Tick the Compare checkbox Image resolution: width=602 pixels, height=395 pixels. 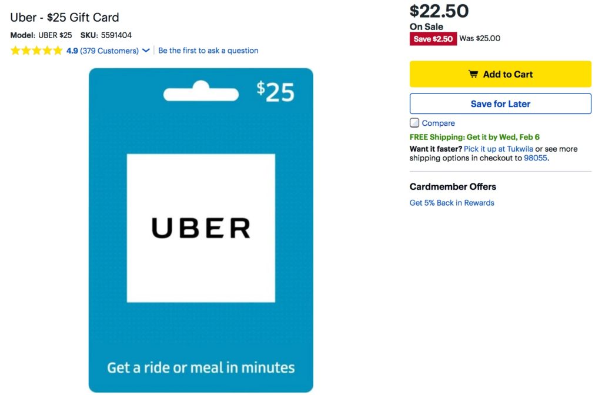[x=414, y=123]
